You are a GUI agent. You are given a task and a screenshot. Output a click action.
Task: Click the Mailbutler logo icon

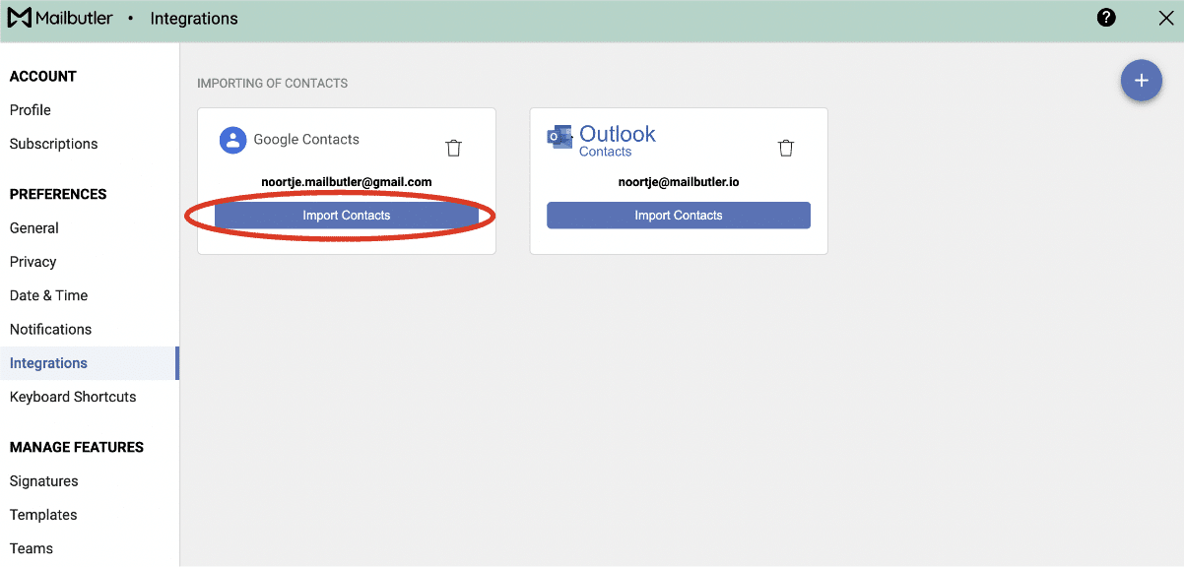click(x=20, y=18)
